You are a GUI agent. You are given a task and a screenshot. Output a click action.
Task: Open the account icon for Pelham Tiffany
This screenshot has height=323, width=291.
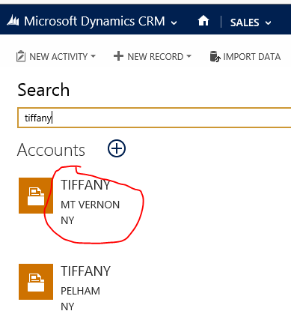(x=36, y=282)
